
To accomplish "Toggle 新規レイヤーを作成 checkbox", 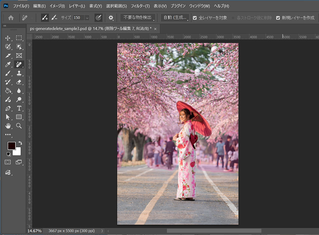I will pos(278,18).
